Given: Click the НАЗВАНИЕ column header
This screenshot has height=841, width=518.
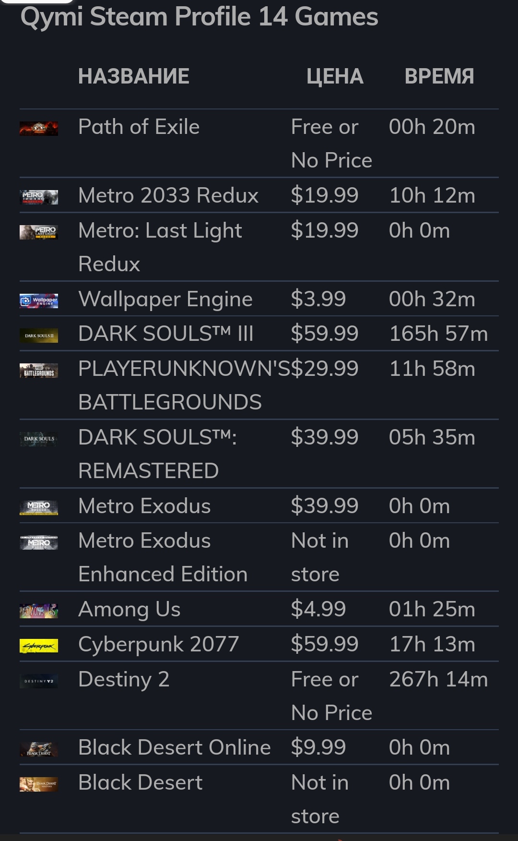Looking at the screenshot, I should tap(134, 76).
